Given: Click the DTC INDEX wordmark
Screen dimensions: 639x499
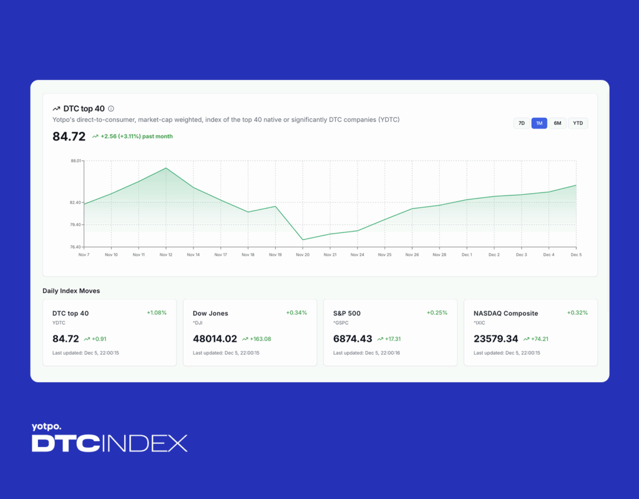Looking at the screenshot, I should tap(110, 443).
